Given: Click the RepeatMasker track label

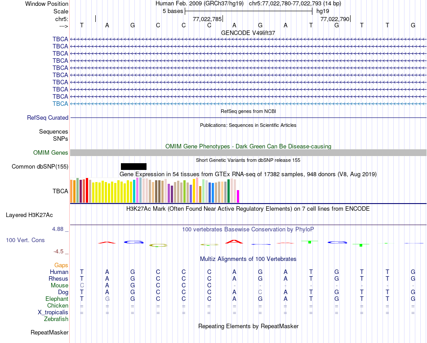Looking at the screenshot, I should pyautogui.click(x=49, y=333).
